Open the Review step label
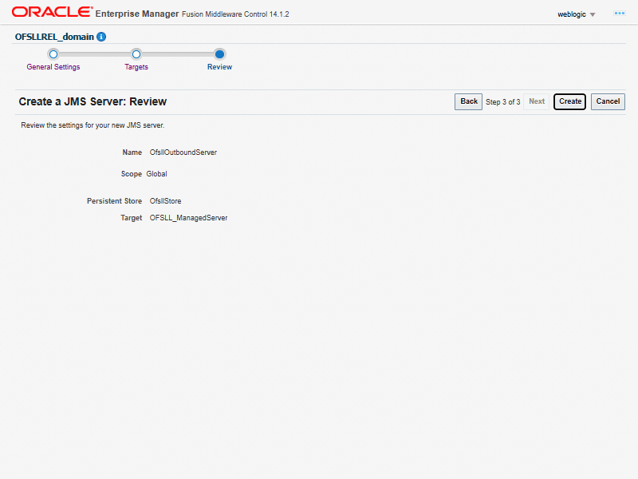 (220, 67)
